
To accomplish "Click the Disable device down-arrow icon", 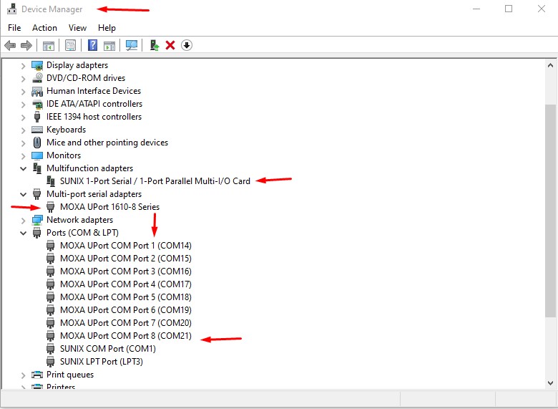I will coord(187,45).
